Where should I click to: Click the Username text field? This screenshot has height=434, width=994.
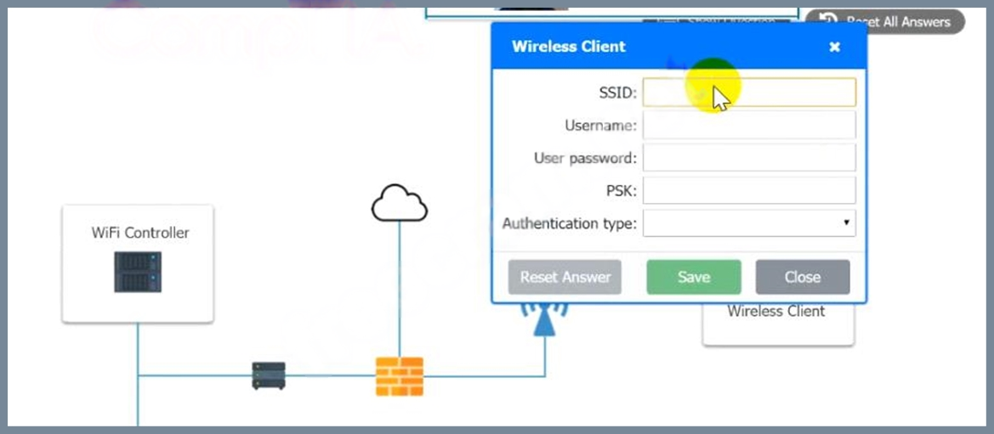(749, 125)
